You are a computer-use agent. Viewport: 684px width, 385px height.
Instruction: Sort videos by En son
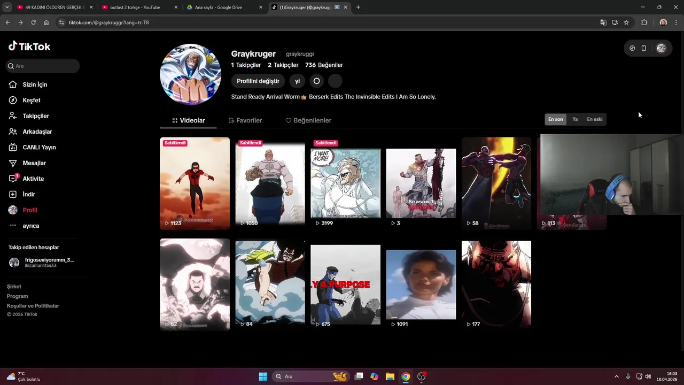[x=556, y=119]
